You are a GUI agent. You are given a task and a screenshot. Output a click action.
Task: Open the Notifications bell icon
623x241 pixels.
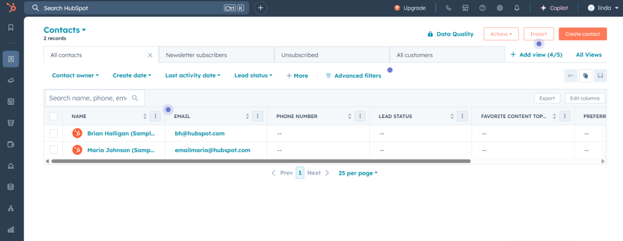click(x=517, y=8)
